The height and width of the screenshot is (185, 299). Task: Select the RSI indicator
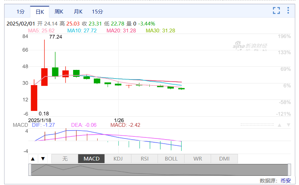(x=144, y=159)
